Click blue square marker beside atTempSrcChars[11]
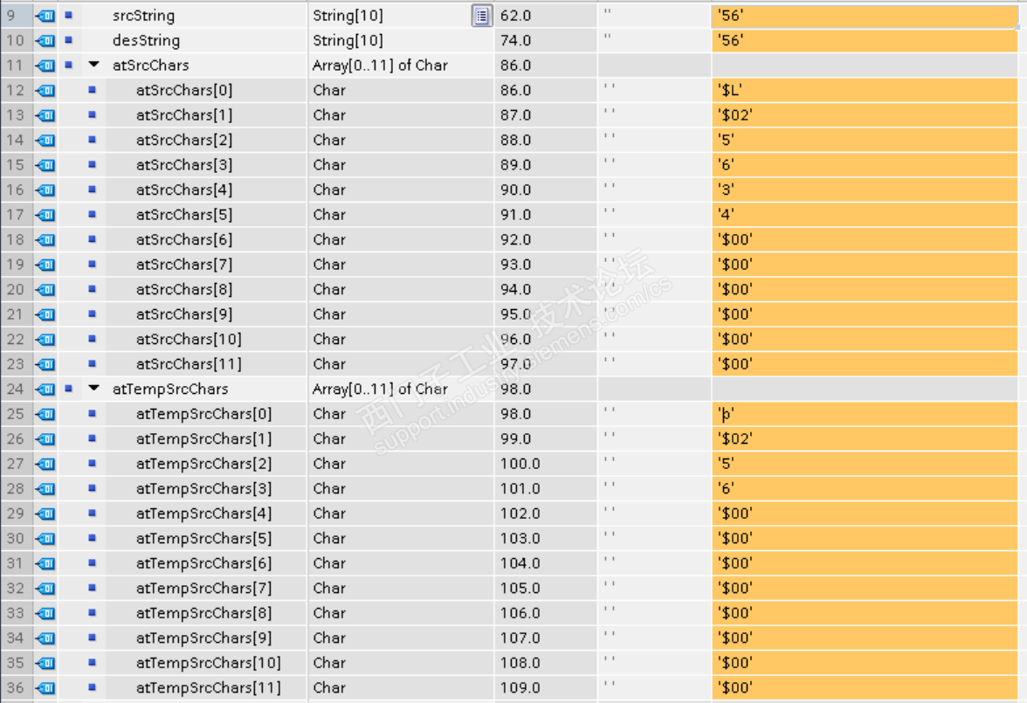The image size is (1027, 703). coord(92,687)
